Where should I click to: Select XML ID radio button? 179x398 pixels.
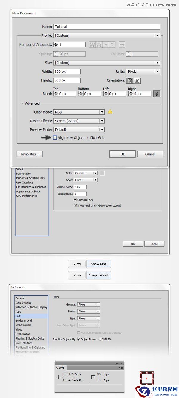pyautogui.click(x=100, y=339)
